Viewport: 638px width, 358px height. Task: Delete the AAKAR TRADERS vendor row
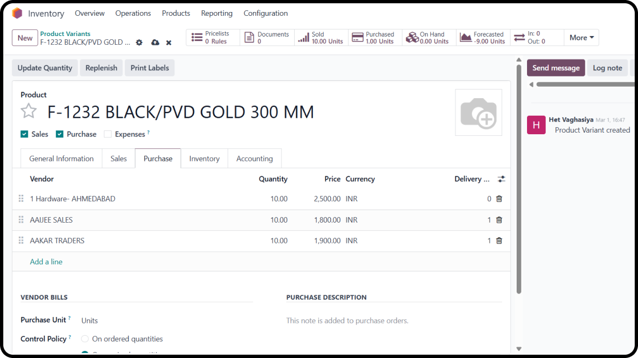[499, 241]
